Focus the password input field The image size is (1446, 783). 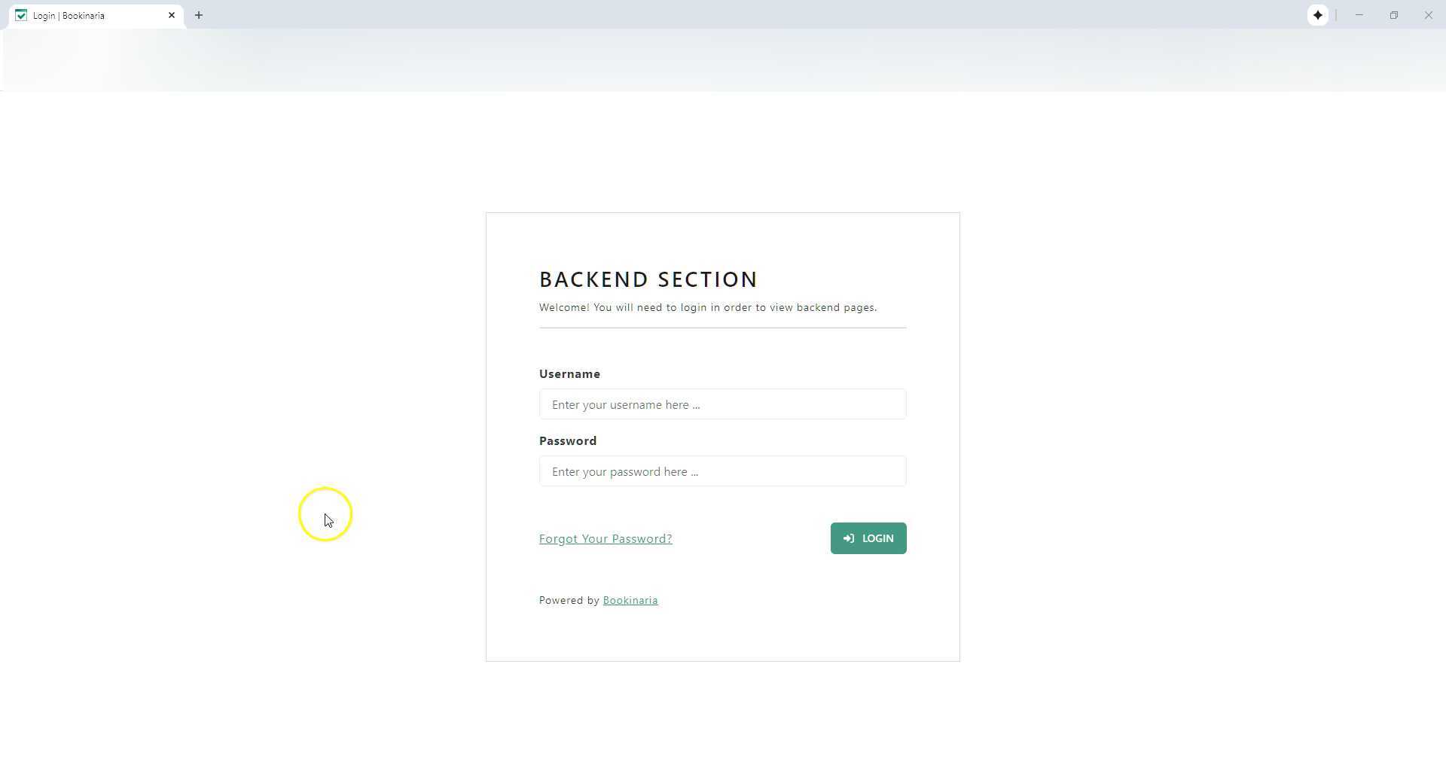(721, 471)
